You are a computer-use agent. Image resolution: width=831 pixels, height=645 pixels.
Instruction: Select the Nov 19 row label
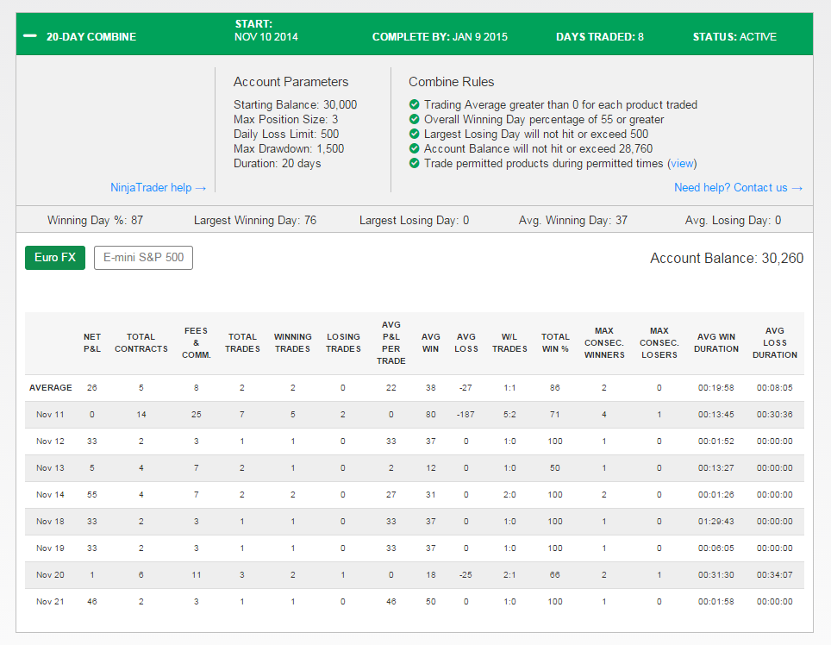click(50, 548)
